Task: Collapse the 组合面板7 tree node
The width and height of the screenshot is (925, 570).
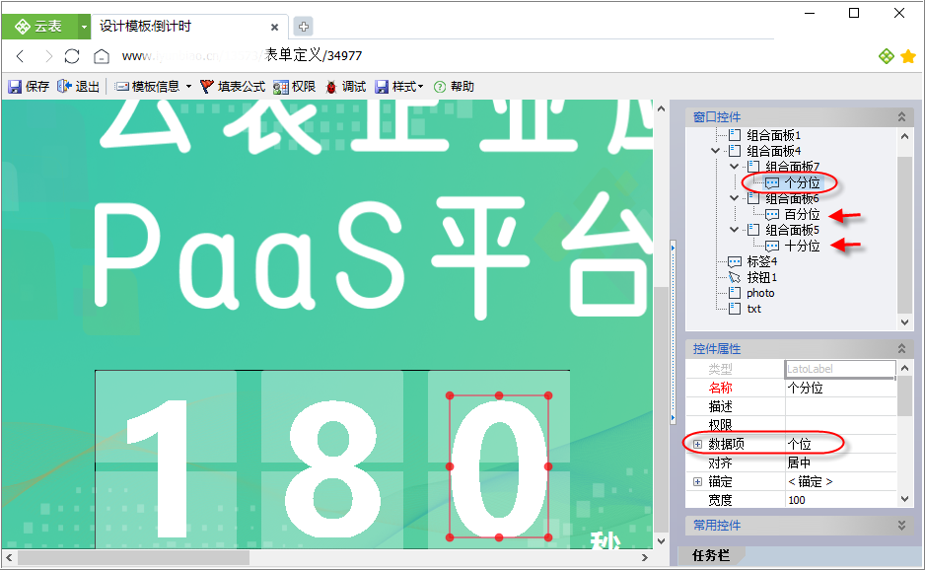Action: click(x=735, y=167)
